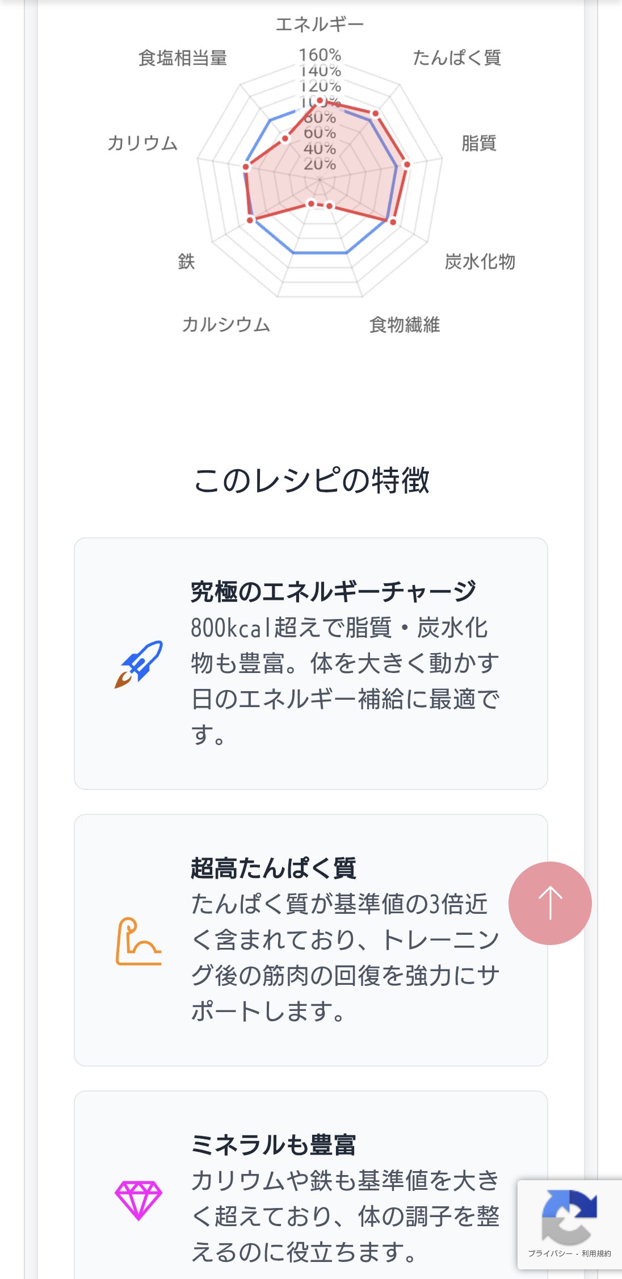
Task: Click the 脂質 axis label
Action: coord(478,143)
